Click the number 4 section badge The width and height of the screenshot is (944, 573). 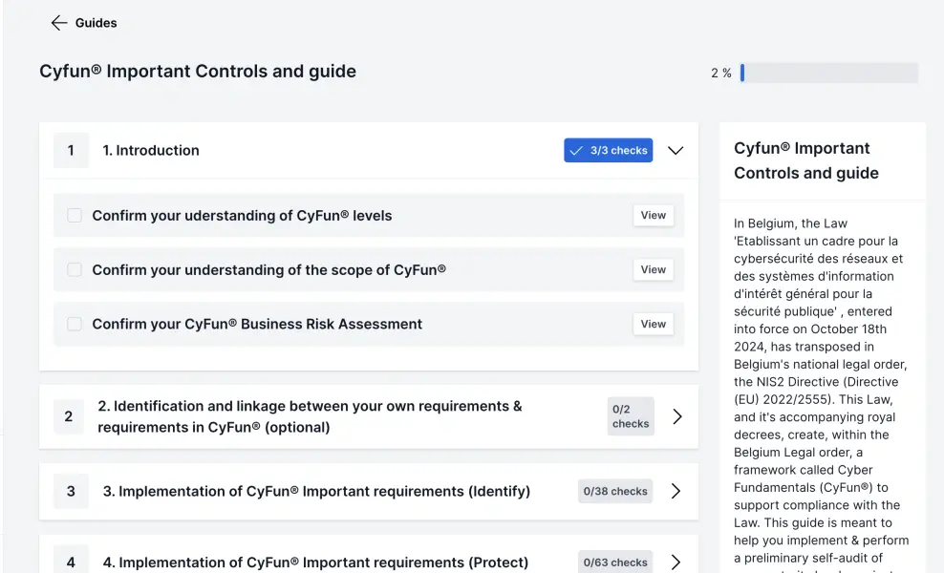(71, 562)
